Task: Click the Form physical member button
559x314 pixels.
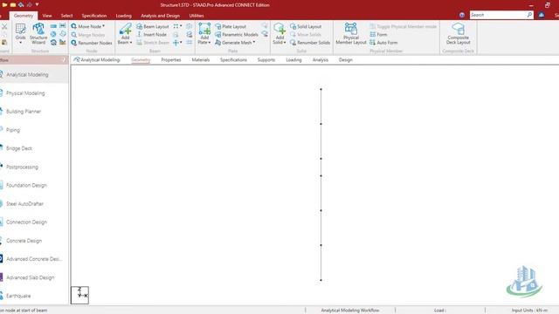Action: [378, 35]
